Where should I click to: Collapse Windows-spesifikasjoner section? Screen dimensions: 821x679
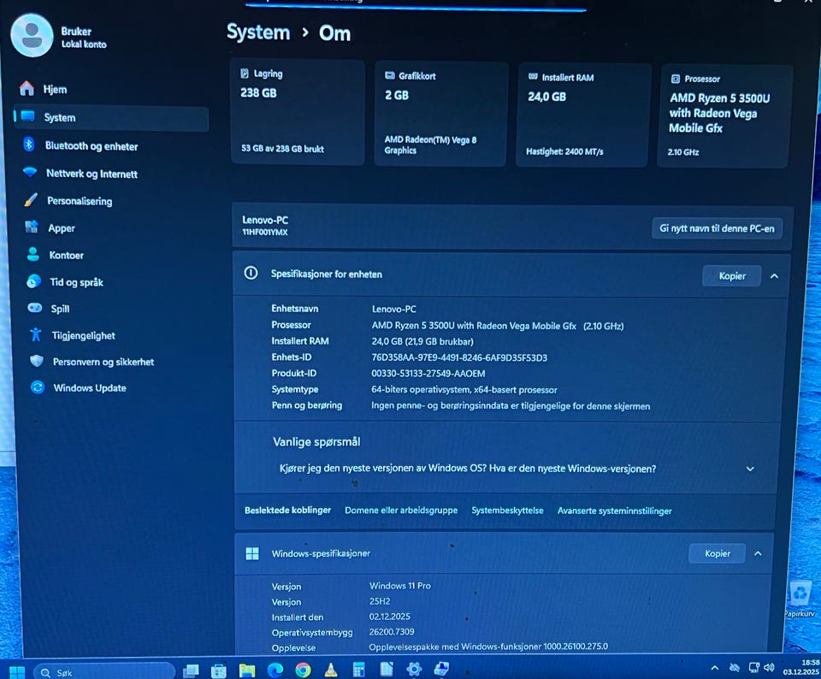[758, 553]
